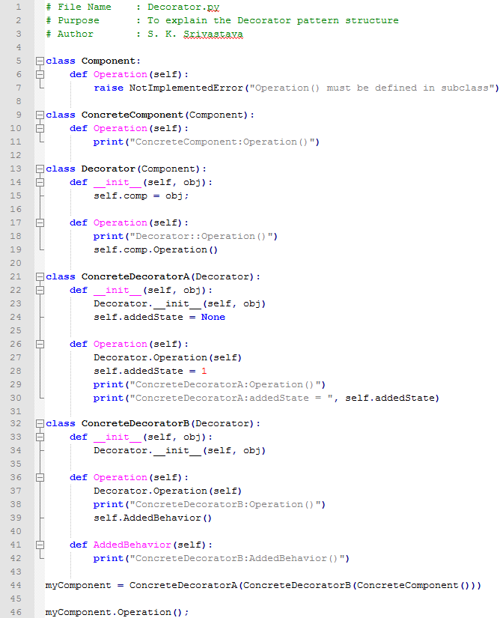The height and width of the screenshot is (618, 500).
Task: Click 'AddedBehavior' method name on line 41
Action: pyautogui.click(x=132, y=545)
